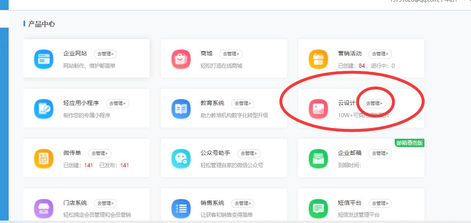Click 让获客和销售变得简单 description
The height and width of the screenshot is (223, 471).
tap(226, 215)
